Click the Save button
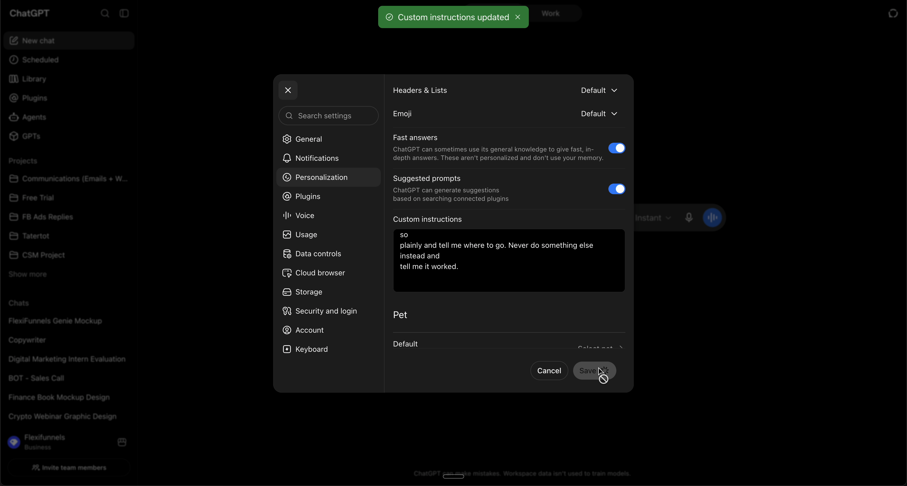 (x=594, y=371)
